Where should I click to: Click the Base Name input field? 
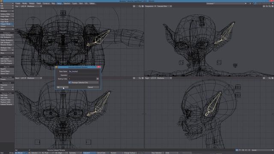pyautogui.click(x=84, y=71)
